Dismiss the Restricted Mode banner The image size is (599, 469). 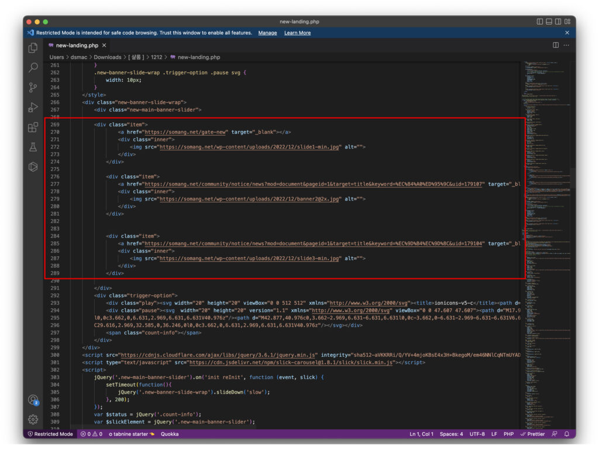[x=567, y=33]
